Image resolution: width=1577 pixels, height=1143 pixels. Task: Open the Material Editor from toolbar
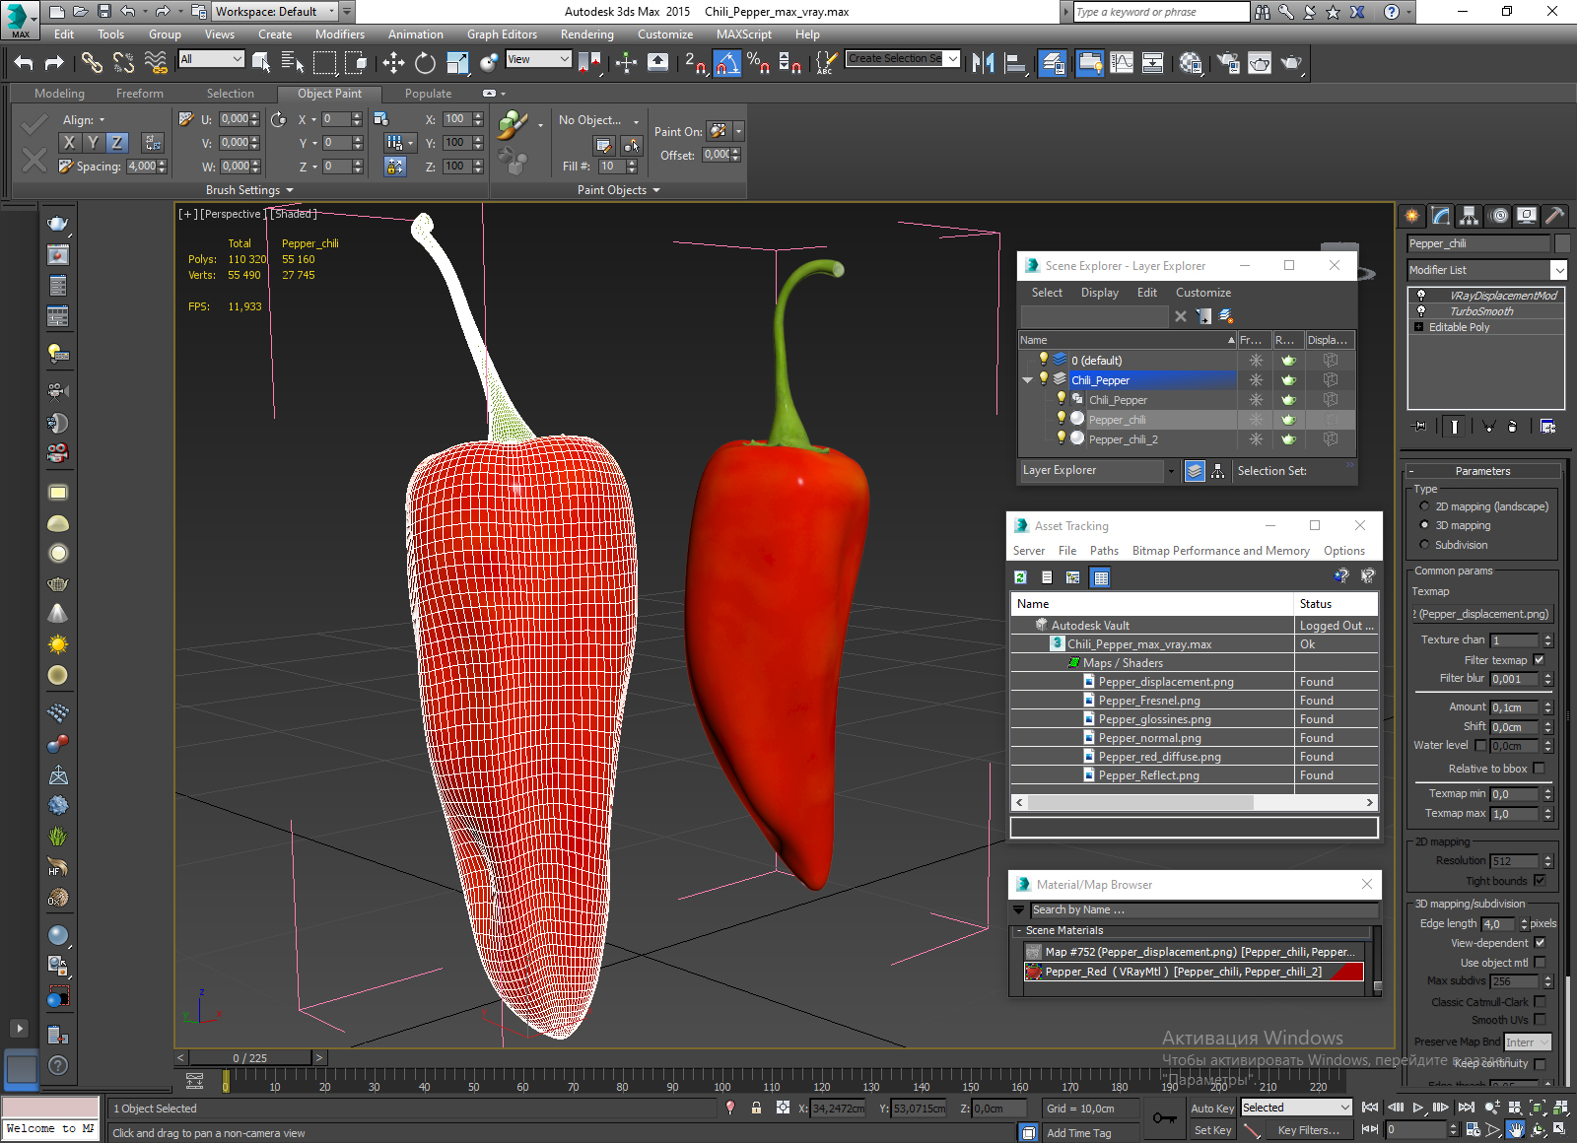pos(1191,63)
